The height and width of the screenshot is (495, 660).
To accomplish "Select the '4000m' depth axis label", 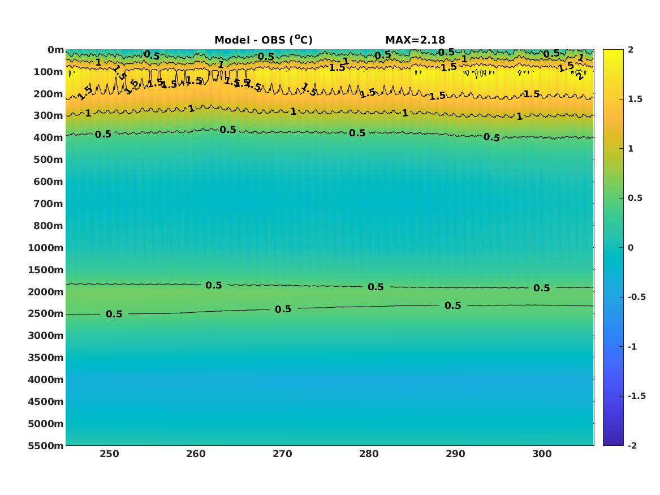I will tap(46, 380).
